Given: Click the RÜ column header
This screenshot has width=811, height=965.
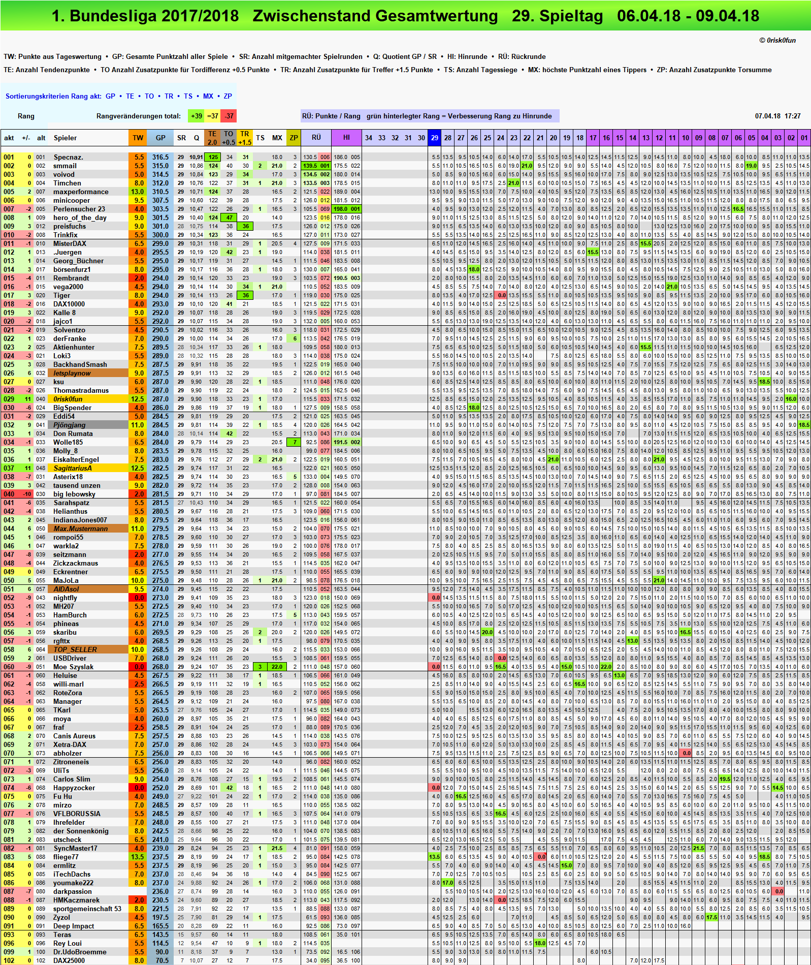Looking at the screenshot, I should pos(316,138).
